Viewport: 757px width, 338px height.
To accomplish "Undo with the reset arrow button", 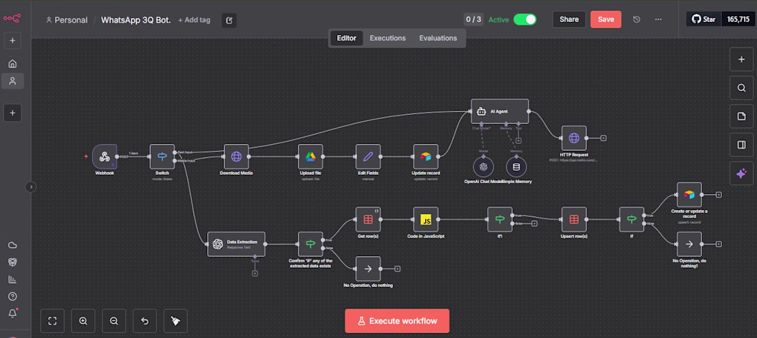I will tap(145, 321).
